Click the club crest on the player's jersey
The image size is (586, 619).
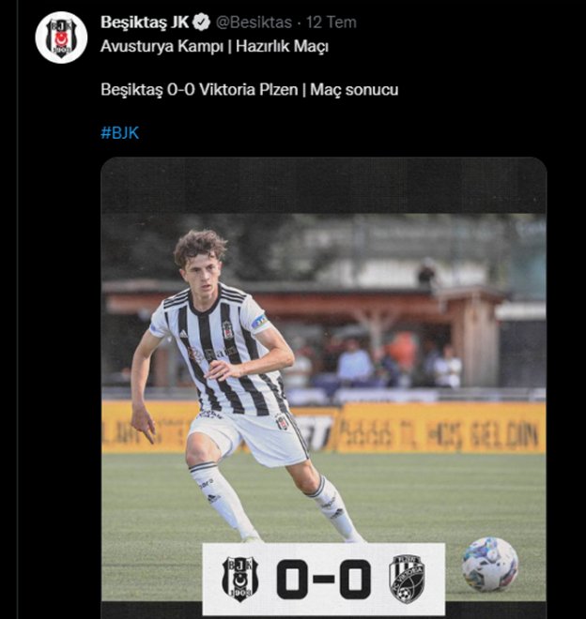227,330
